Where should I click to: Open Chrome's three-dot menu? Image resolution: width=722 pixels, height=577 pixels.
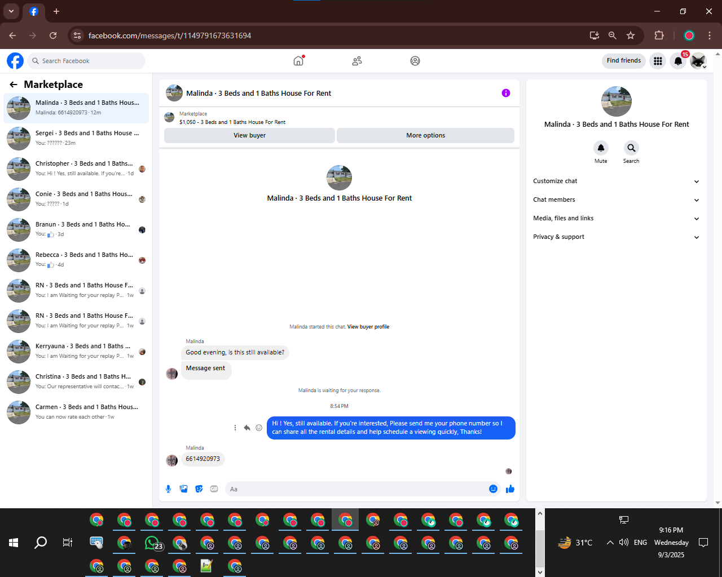pos(710,35)
